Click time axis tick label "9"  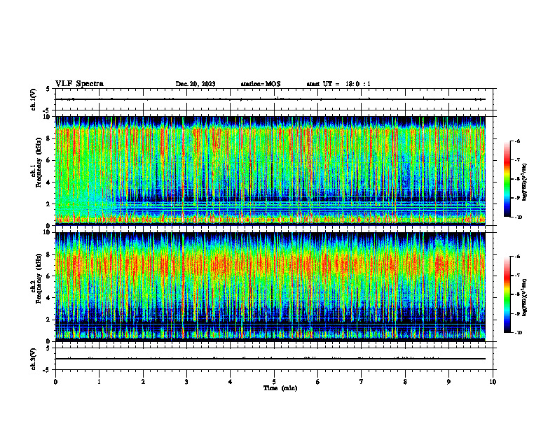tap(448, 382)
